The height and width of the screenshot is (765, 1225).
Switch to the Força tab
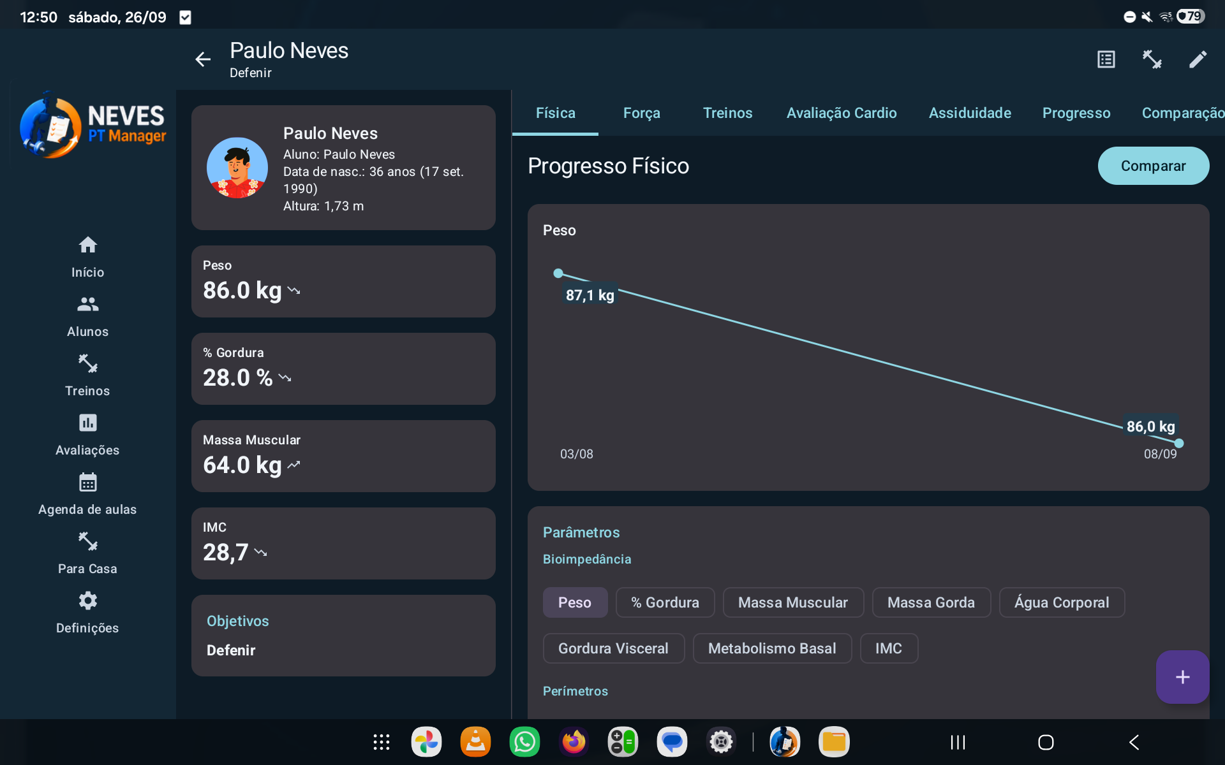[x=641, y=113]
